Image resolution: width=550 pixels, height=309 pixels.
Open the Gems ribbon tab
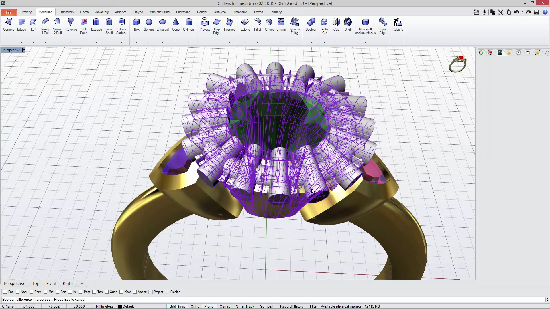click(x=84, y=12)
